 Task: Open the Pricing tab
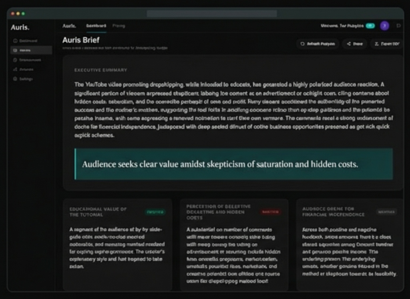119,25
